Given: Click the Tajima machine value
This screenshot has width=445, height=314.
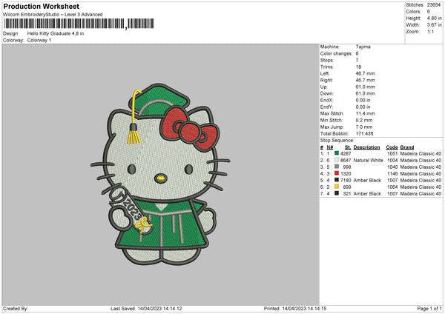Looking at the screenshot, I should point(363,46).
